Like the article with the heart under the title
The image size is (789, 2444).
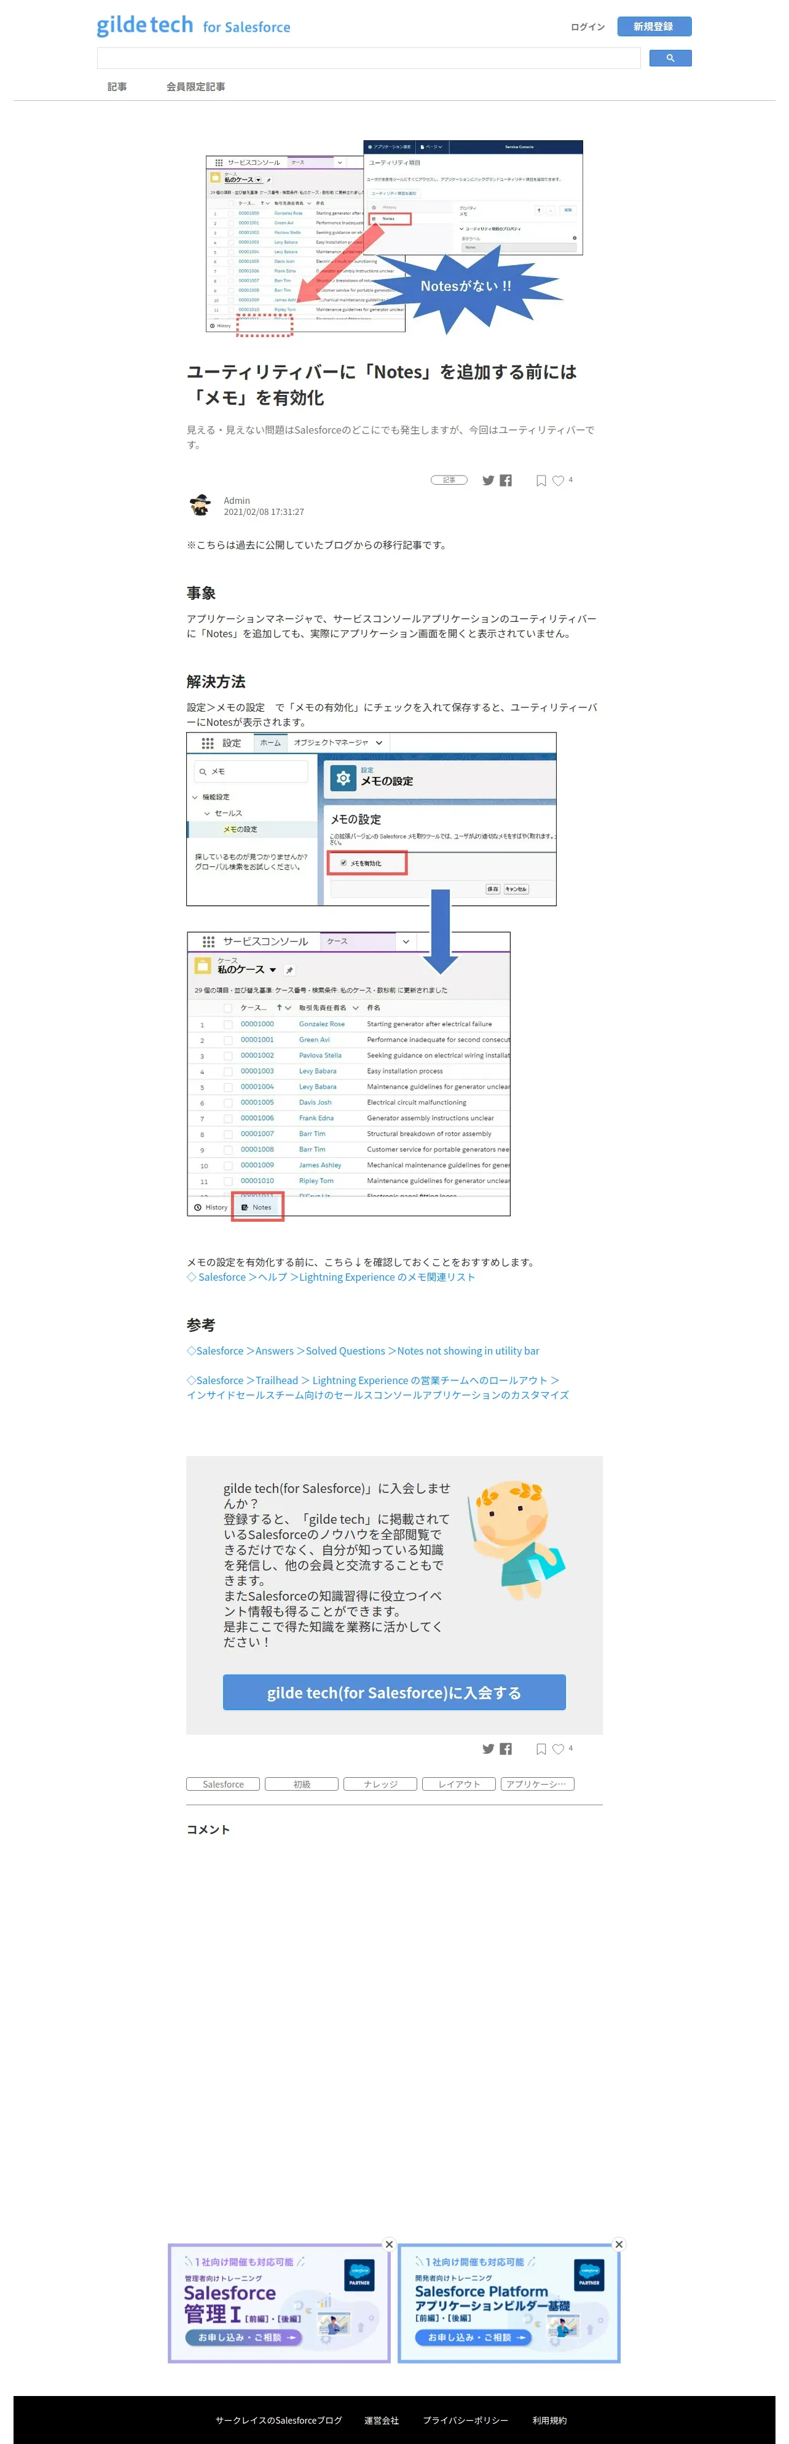[559, 481]
